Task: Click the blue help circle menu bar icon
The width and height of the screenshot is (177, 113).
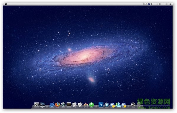Action: pos(149,4)
